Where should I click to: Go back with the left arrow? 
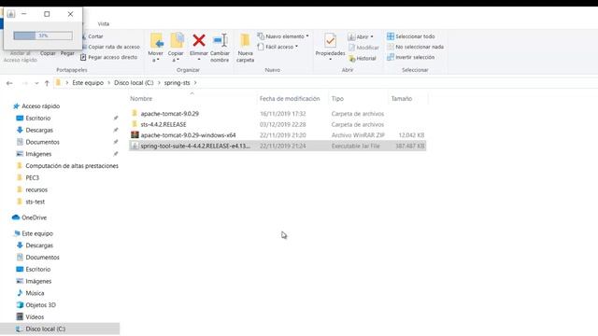coord(9,83)
